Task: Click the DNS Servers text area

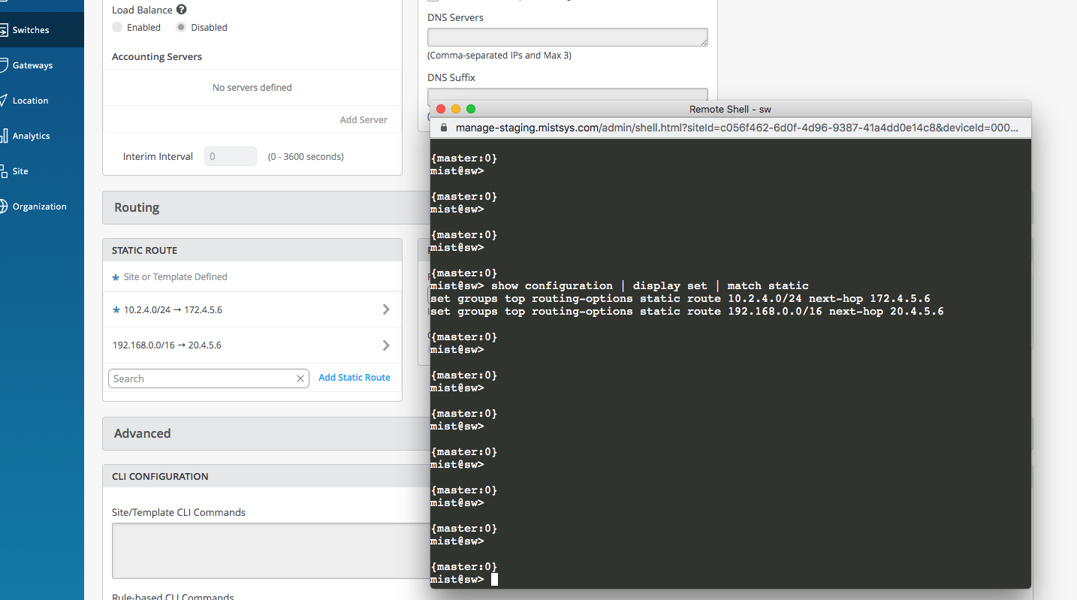Action: (567, 38)
